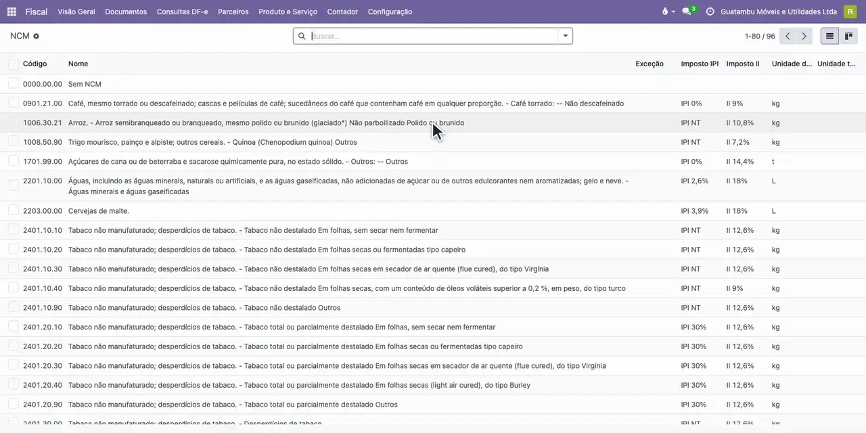Click IPI 2,6% cell for Águas

pos(694,181)
